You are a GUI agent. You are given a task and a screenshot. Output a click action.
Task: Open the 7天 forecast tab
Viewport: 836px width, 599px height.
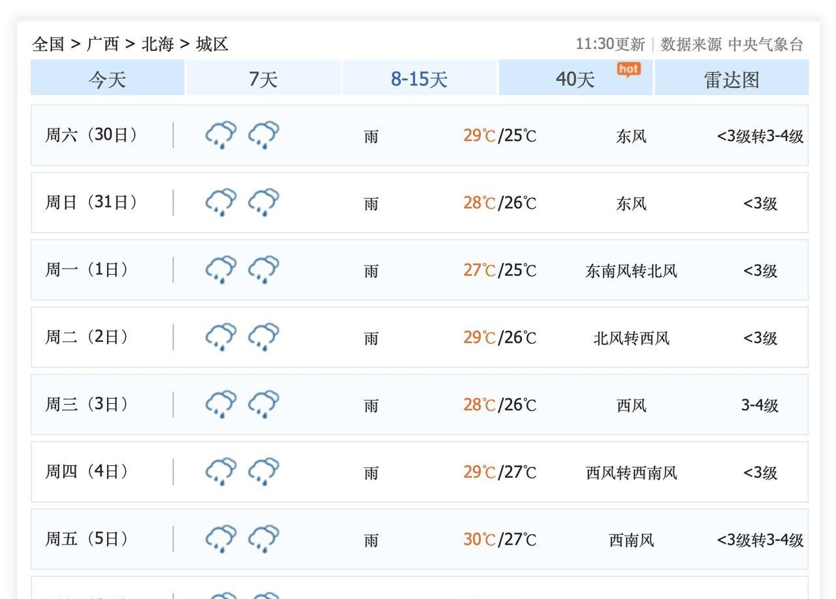[x=263, y=79]
